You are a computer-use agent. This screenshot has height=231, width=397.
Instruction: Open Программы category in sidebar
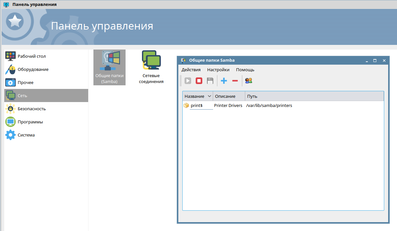coord(30,122)
